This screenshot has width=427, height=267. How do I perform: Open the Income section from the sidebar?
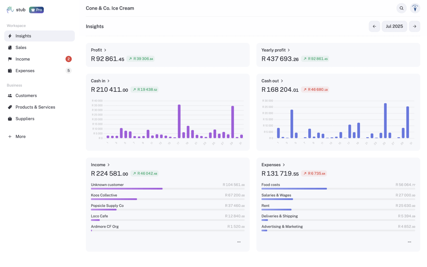(x=23, y=59)
